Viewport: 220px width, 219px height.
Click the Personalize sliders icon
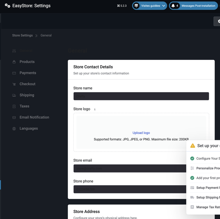192,168
